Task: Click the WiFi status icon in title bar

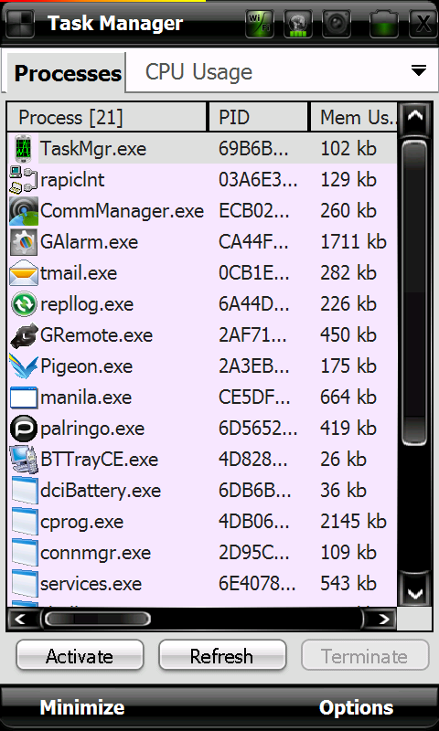Action: click(x=259, y=24)
